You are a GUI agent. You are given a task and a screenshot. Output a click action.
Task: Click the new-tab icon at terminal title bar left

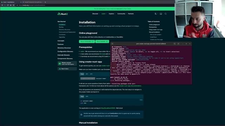(x=112, y=44)
